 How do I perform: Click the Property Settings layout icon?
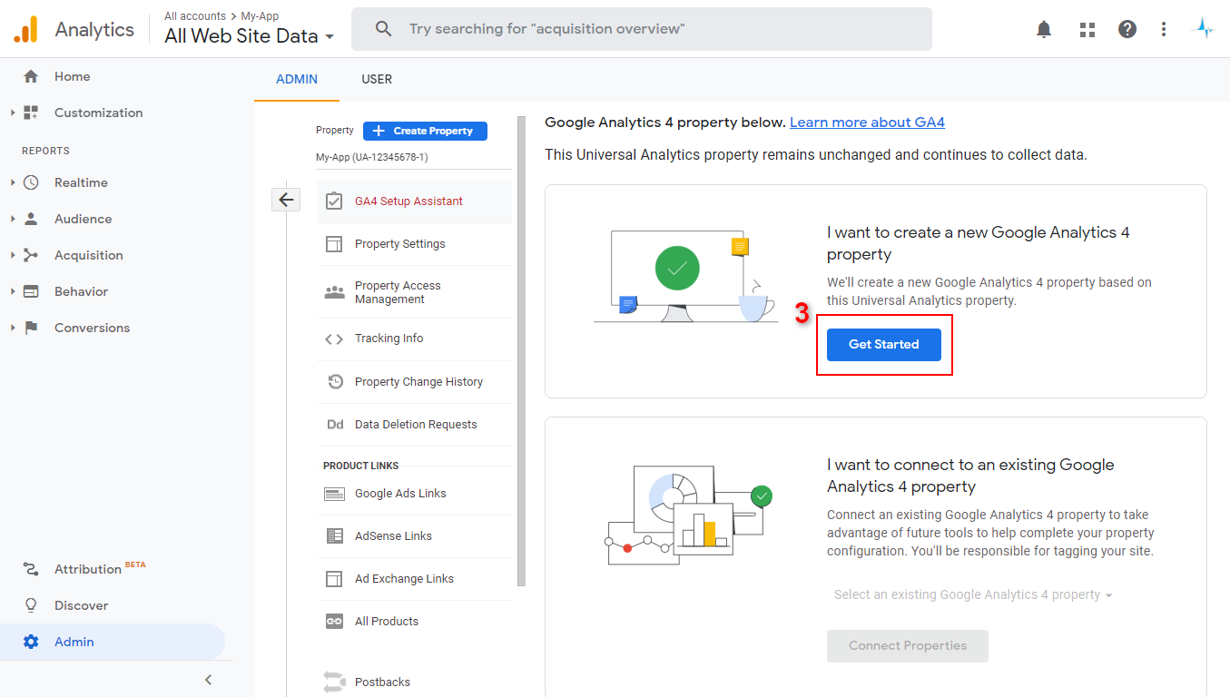[x=334, y=244]
